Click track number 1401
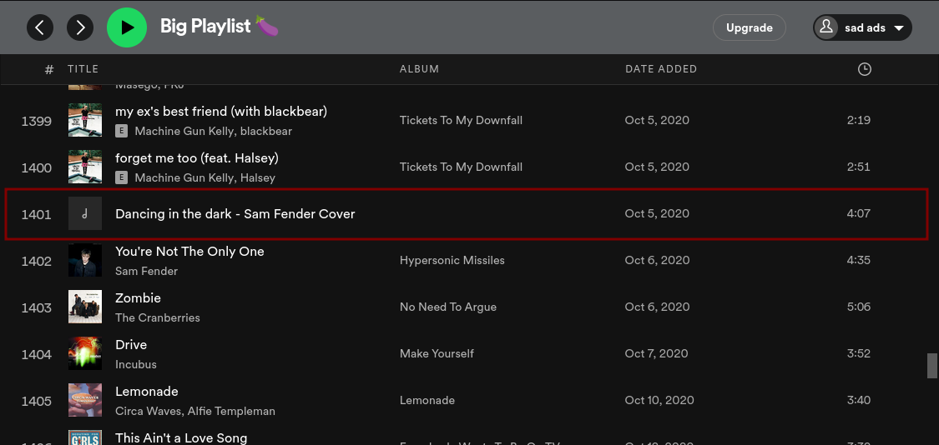The width and height of the screenshot is (939, 445). (x=37, y=214)
